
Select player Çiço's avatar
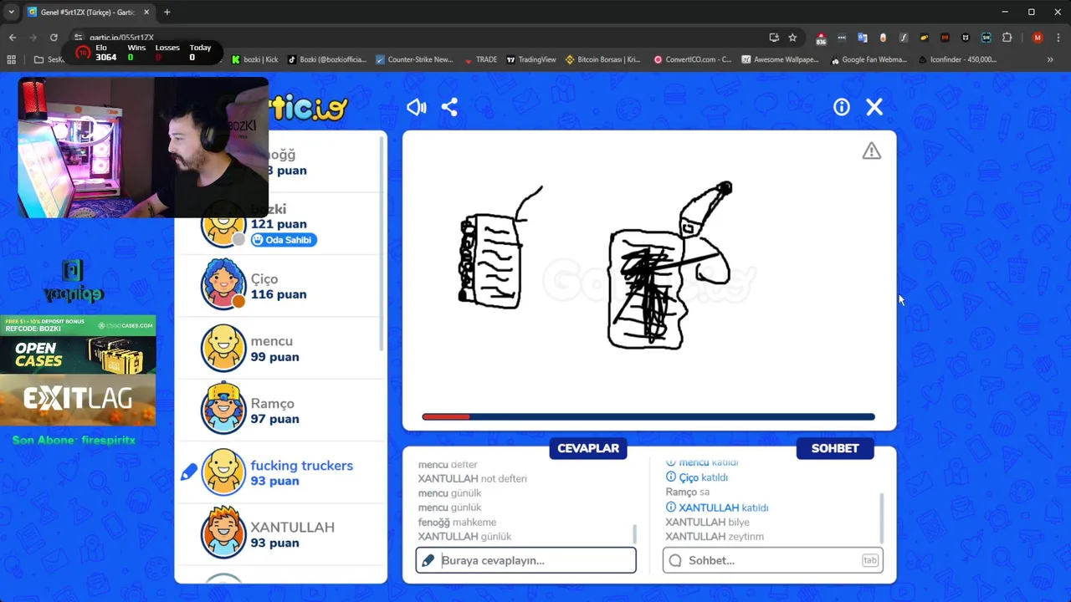click(223, 285)
